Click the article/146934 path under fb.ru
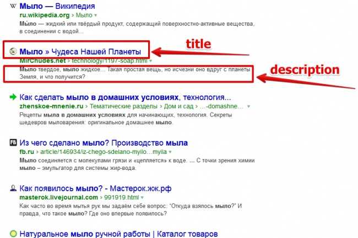This screenshot has height=238, width=358. pyautogui.click(x=104, y=152)
